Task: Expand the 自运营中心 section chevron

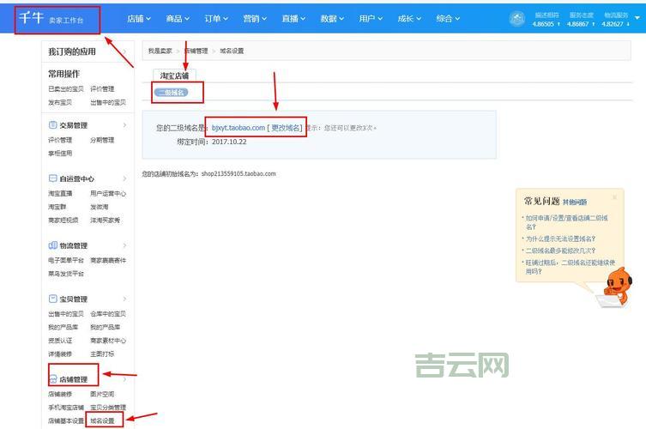Action: point(125,178)
